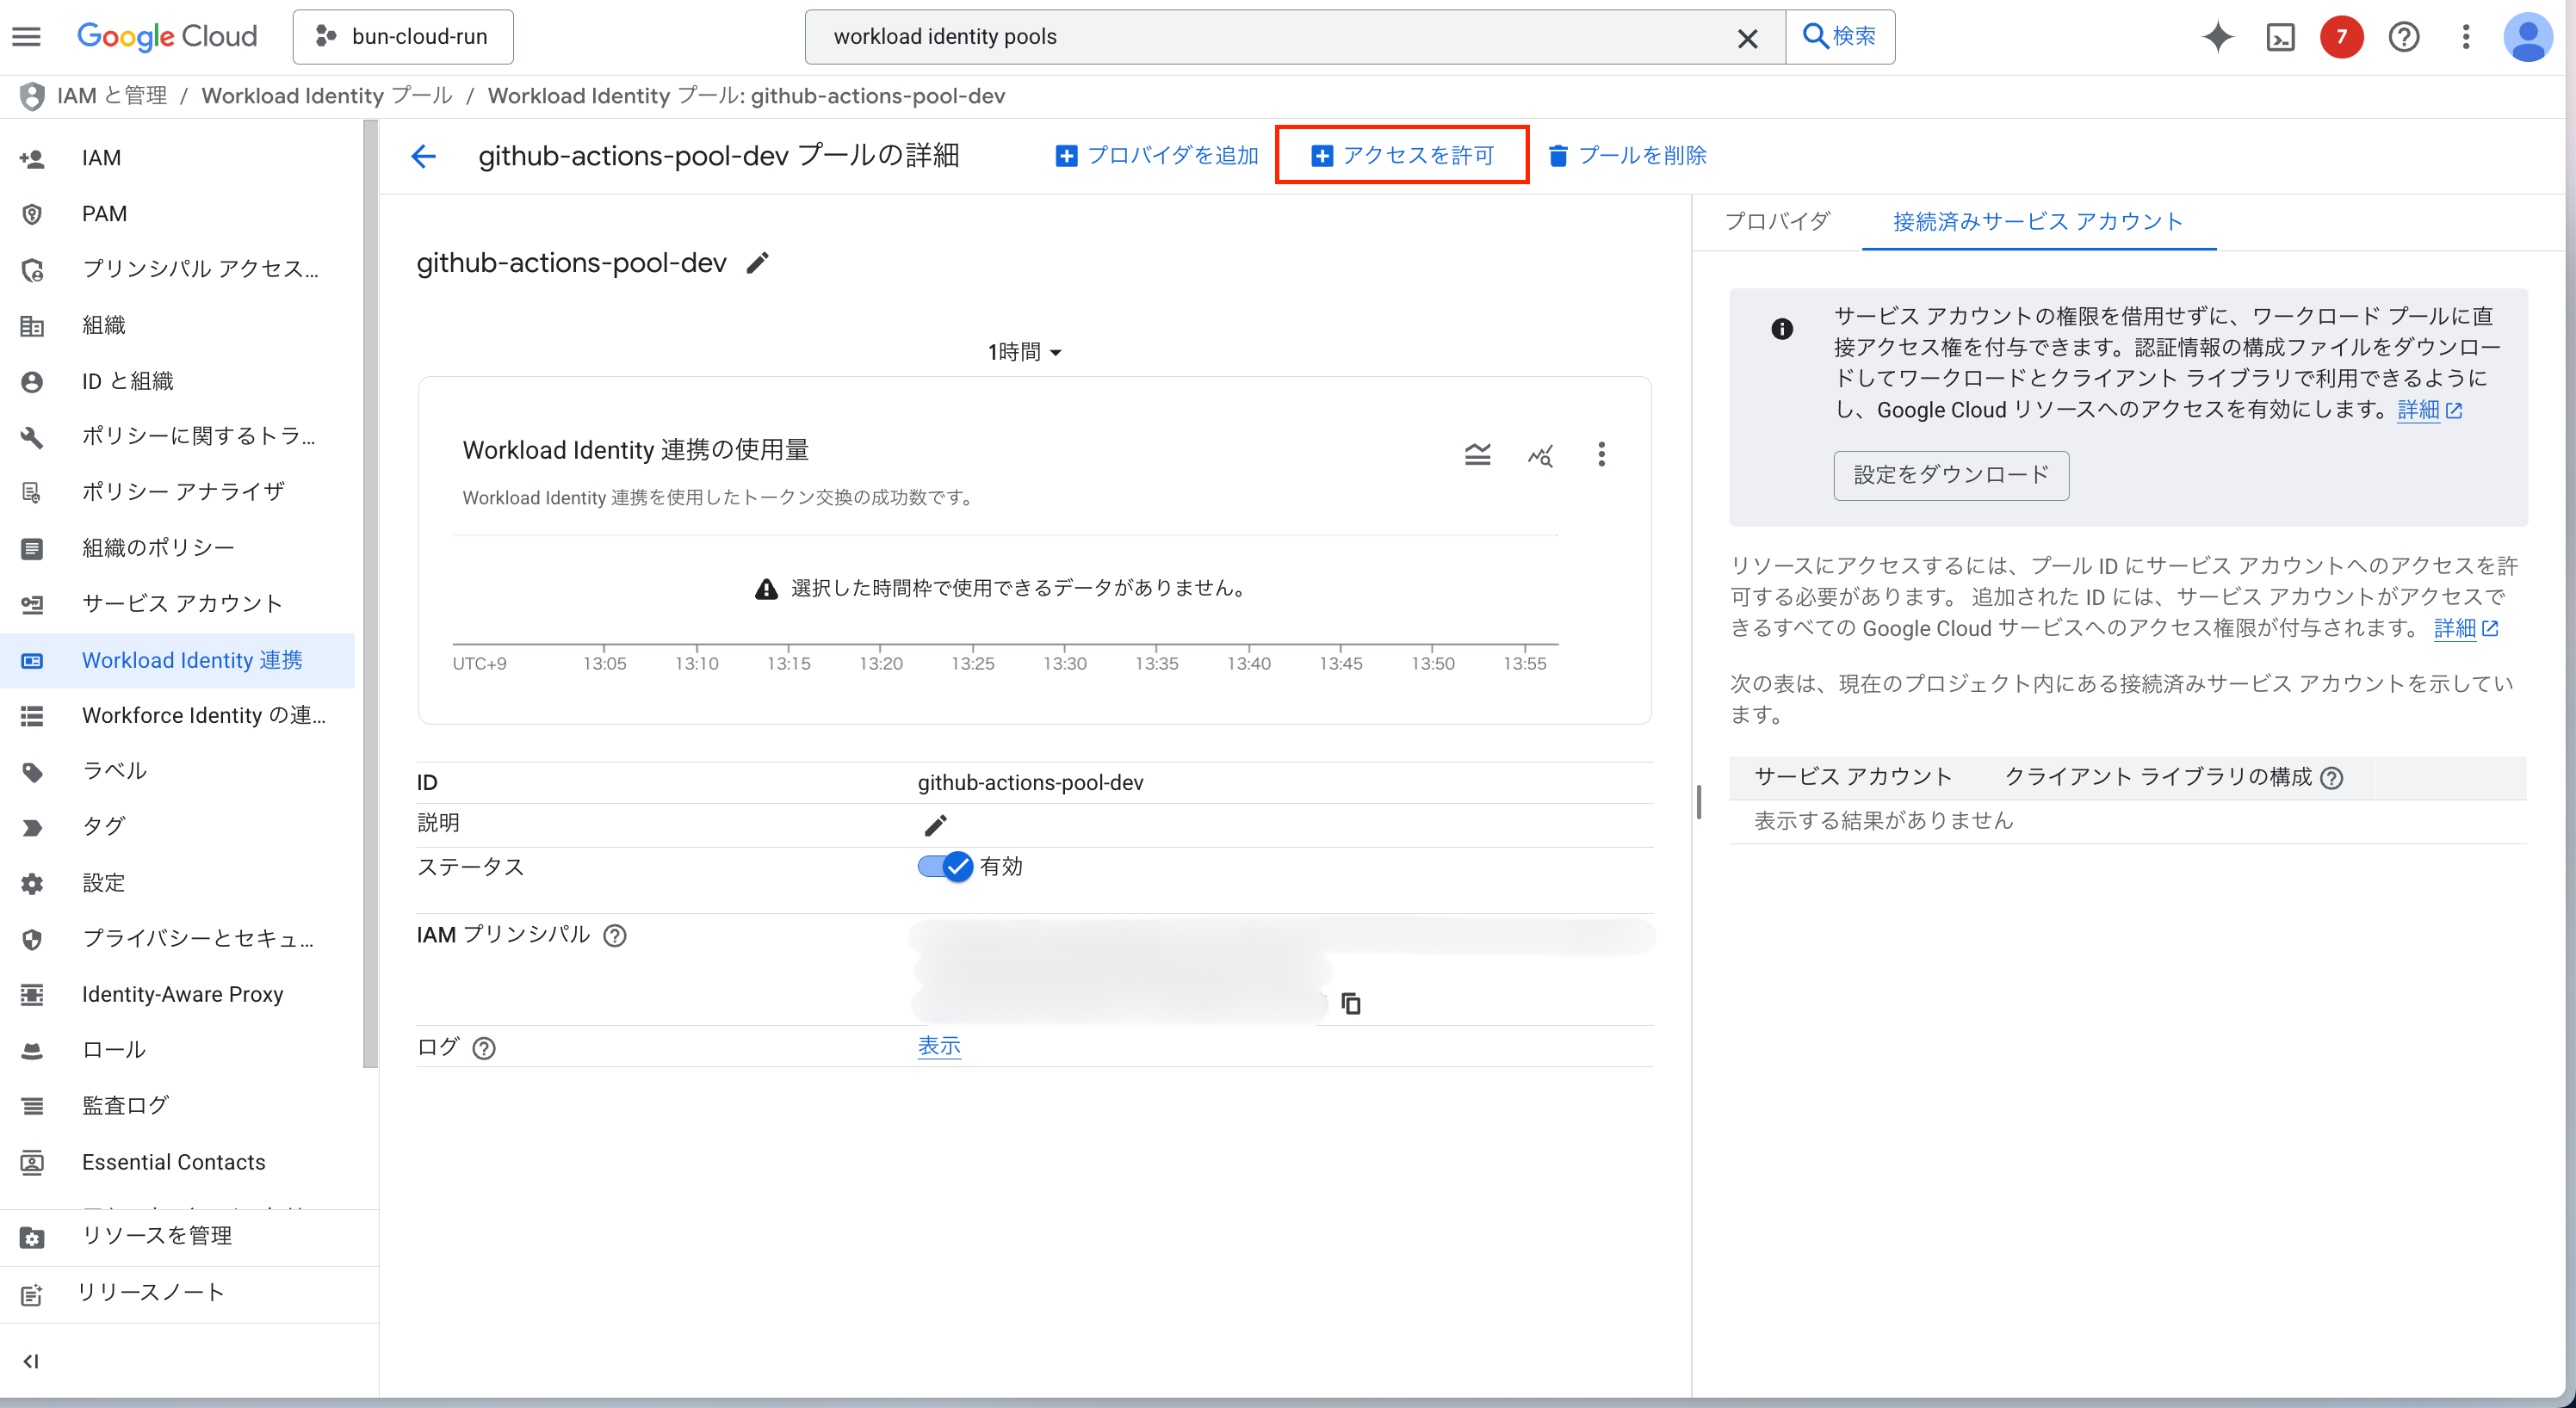This screenshot has width=2576, height=1408.
Task: Collapse the left sidebar panel
Action: click(x=31, y=1361)
